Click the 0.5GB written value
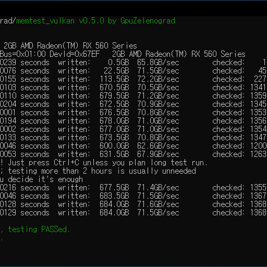The image size is (267, 267). click(118, 63)
